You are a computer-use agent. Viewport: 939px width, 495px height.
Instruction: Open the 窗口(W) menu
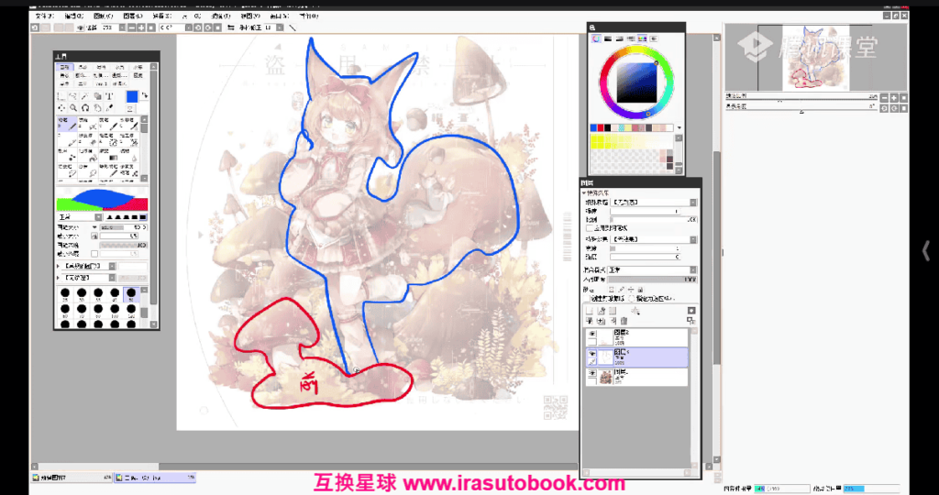click(x=279, y=16)
